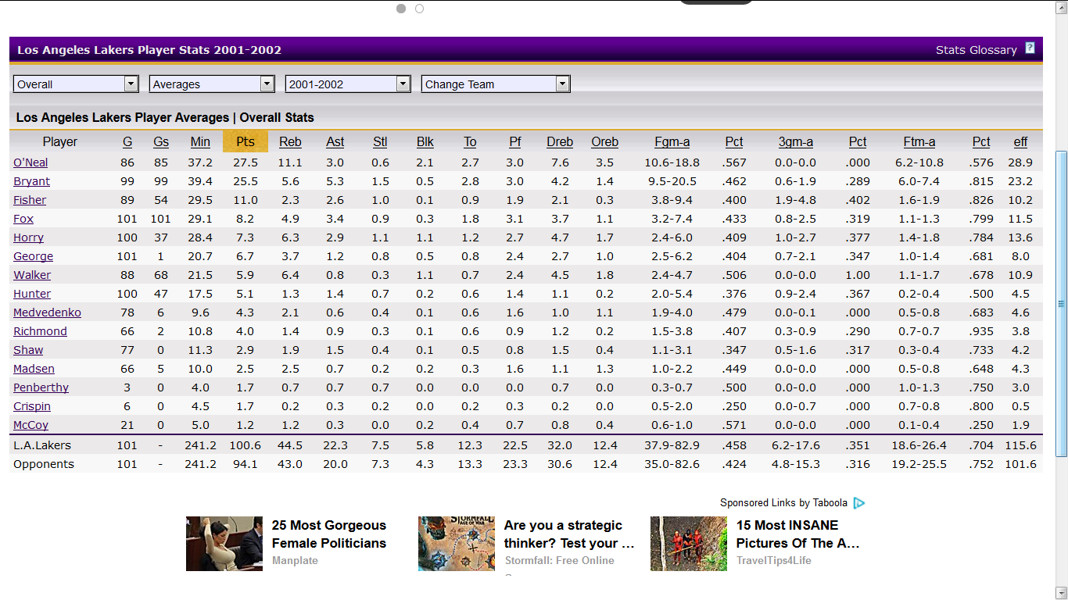Sort table by Blk column
Screen dimensions: 1068x600
coord(425,141)
